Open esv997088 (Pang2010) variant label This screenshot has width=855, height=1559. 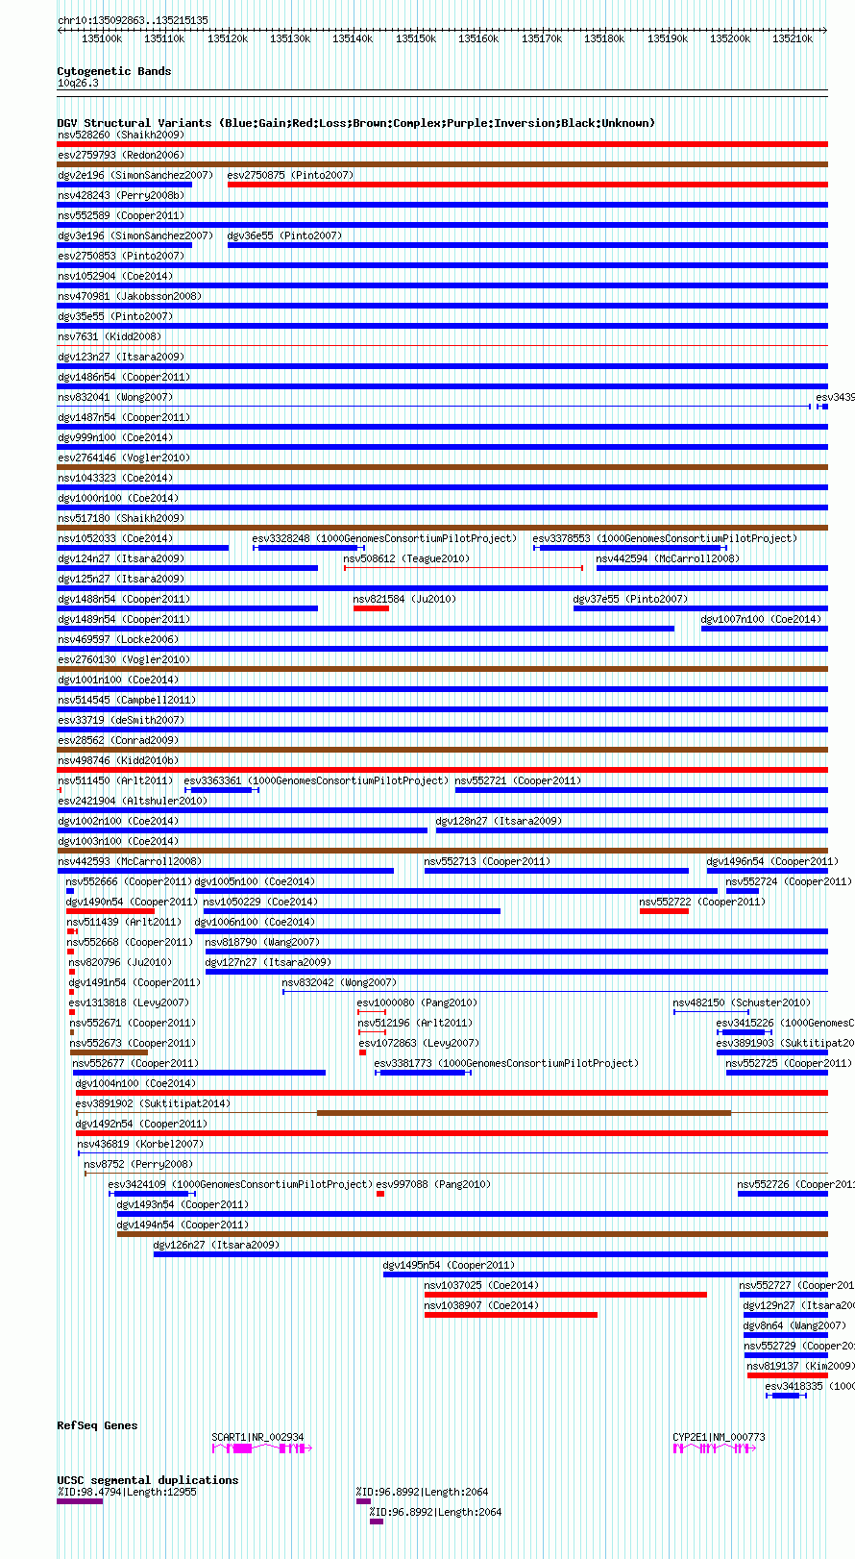coord(434,1184)
